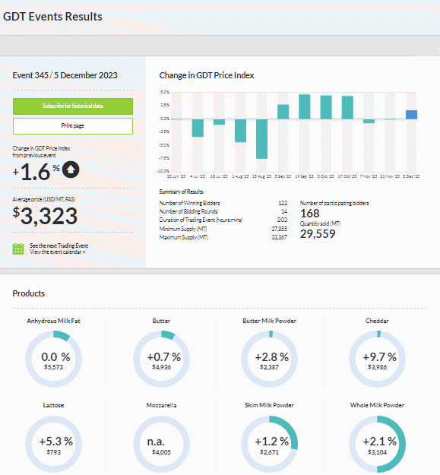Select the Butter product donut chart
The width and height of the screenshot is (440, 475).
tap(161, 359)
